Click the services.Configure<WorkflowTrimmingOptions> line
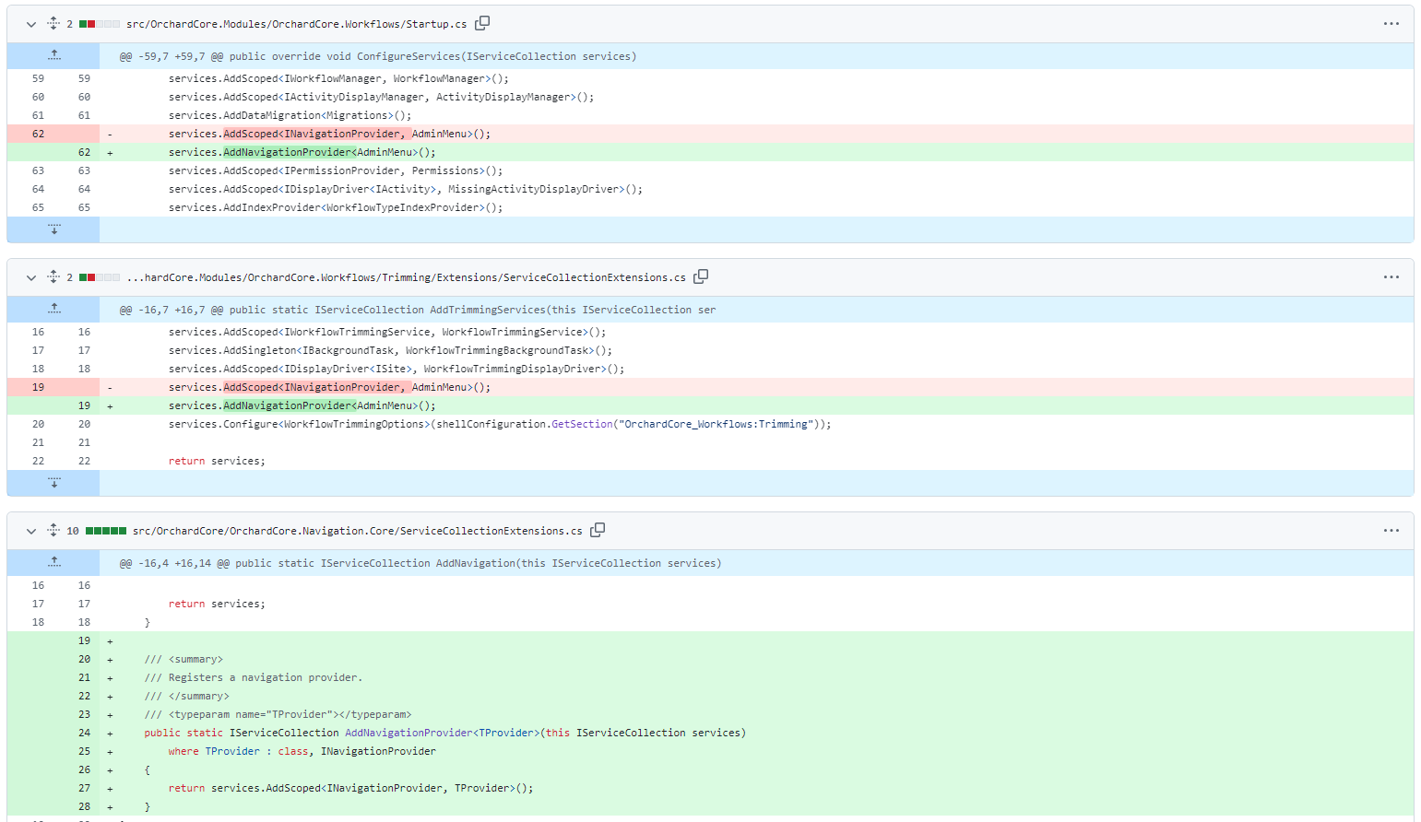 click(x=500, y=424)
